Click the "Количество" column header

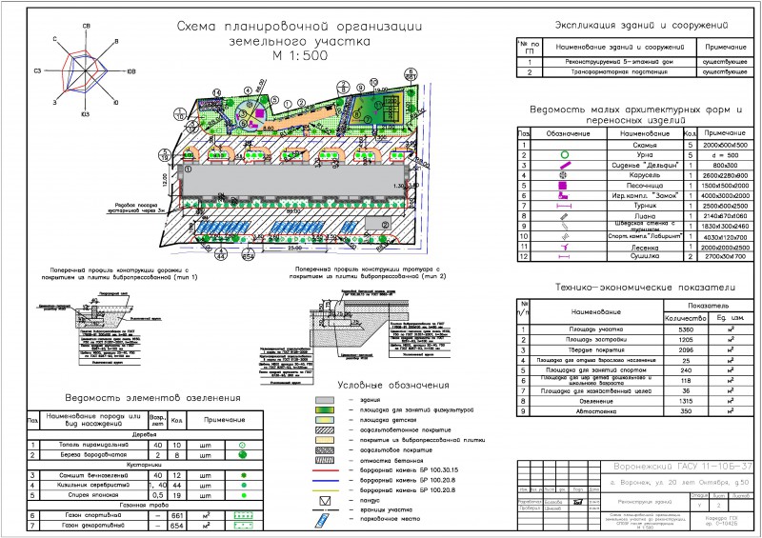coord(685,318)
